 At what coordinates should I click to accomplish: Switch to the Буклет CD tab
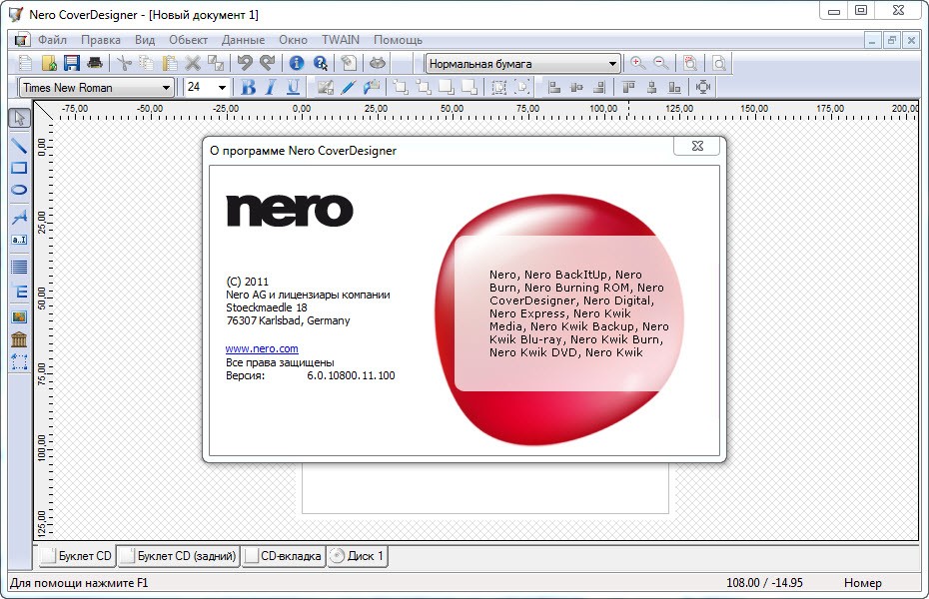click(78, 556)
